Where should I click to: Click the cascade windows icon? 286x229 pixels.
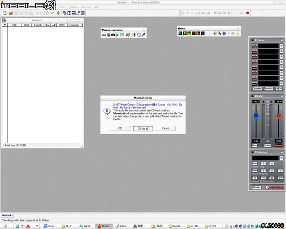pos(64,13)
